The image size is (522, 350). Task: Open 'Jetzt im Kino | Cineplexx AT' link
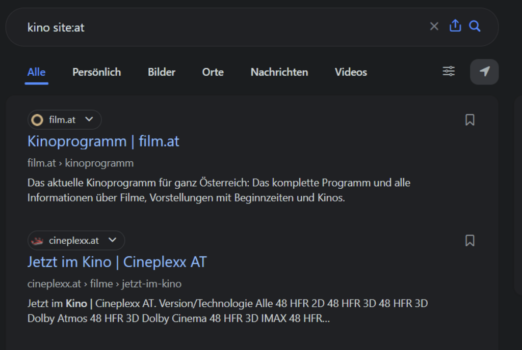click(x=117, y=262)
